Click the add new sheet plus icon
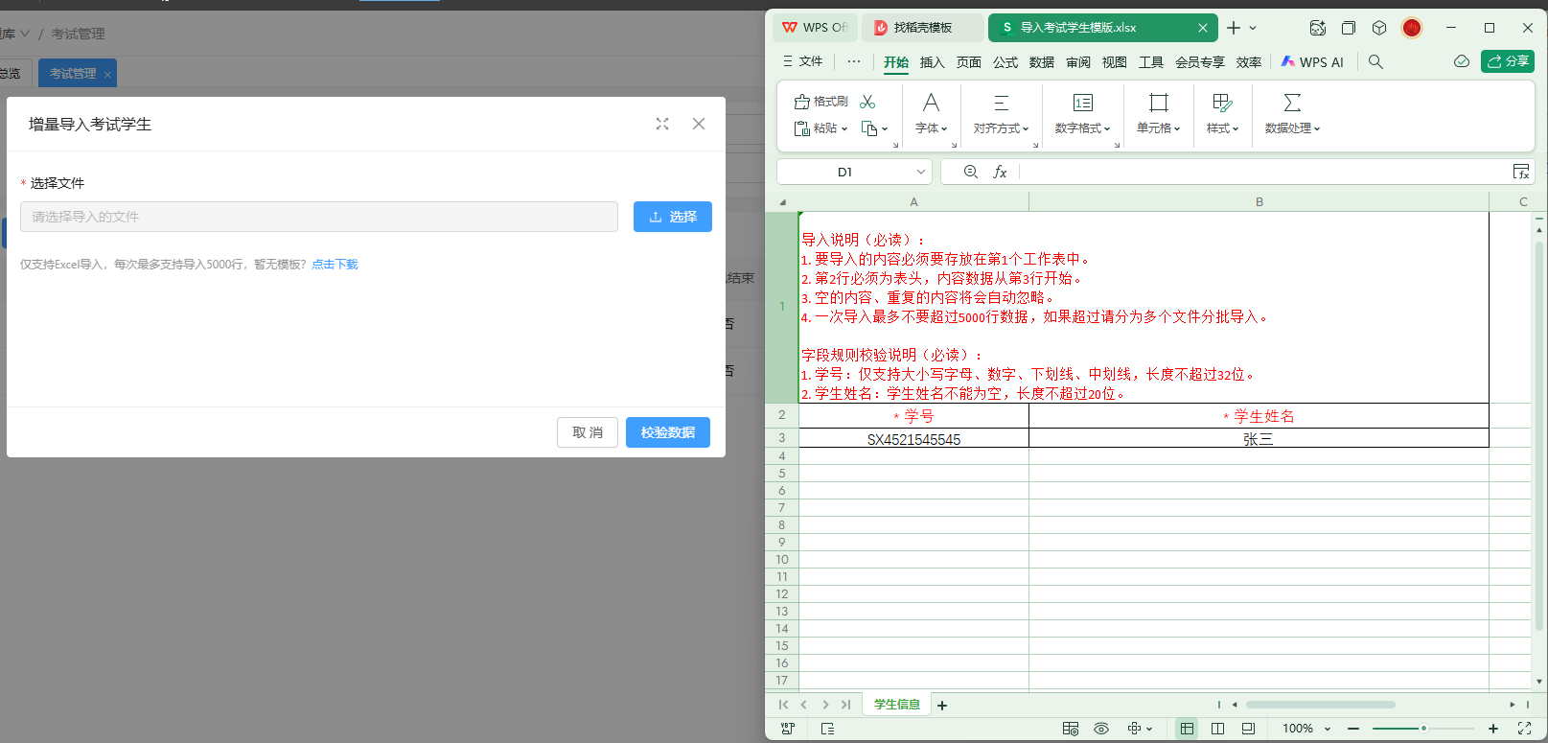 tap(942, 706)
